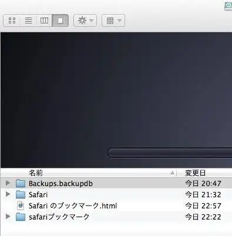Select Cover Flow view button
Screen dimensions: 232x236
click(60, 21)
